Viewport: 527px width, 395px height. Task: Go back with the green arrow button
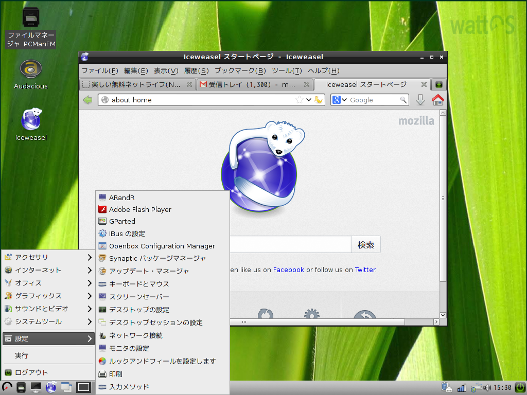click(87, 100)
